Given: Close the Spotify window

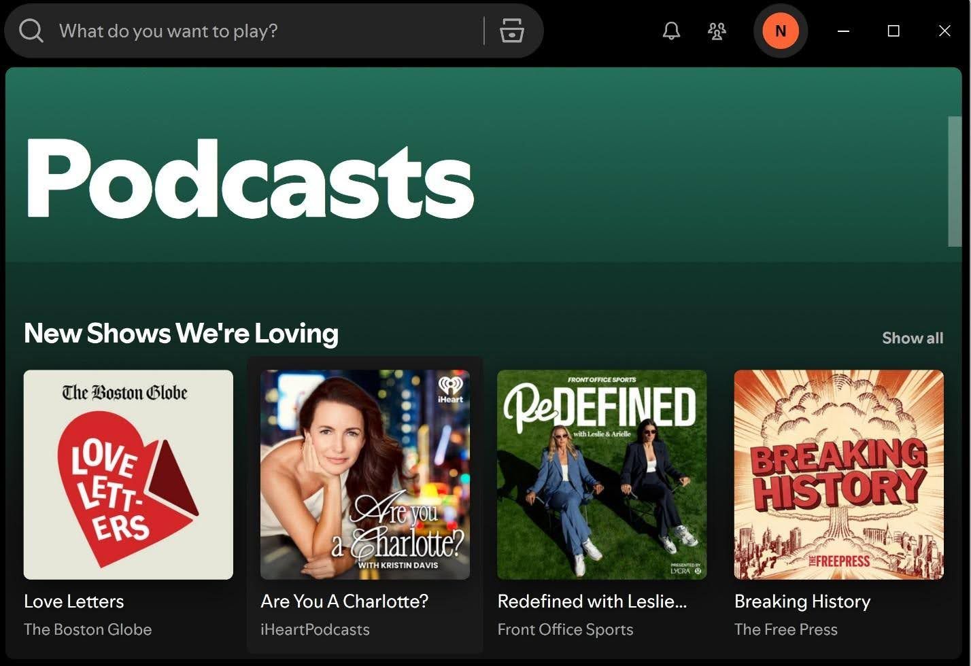Looking at the screenshot, I should 944,31.
